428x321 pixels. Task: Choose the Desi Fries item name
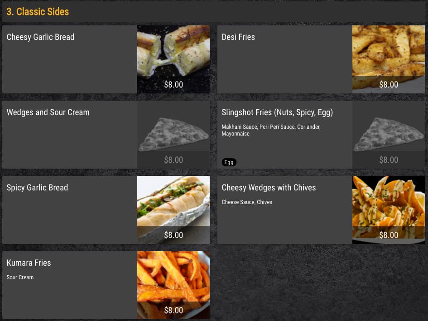pos(238,37)
